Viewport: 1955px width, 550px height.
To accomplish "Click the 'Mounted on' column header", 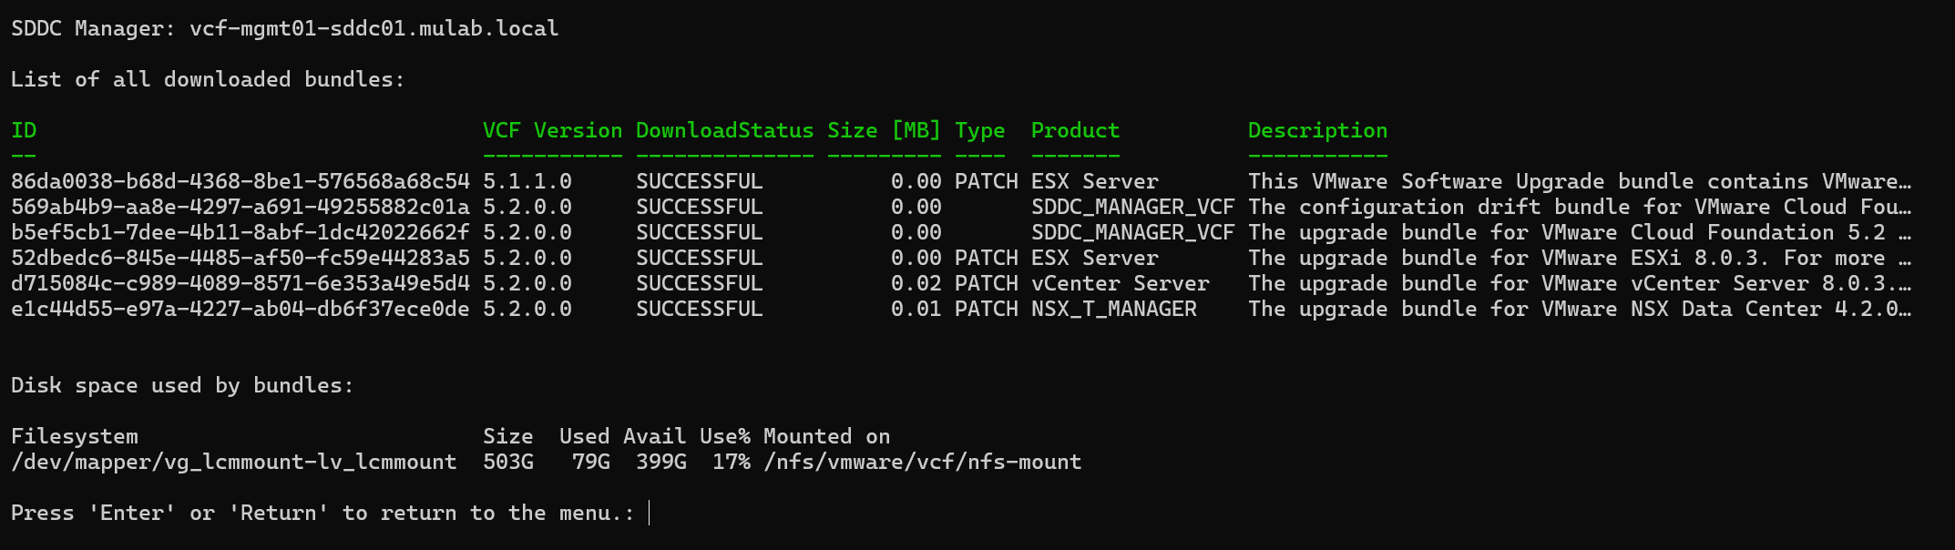I will 826,436.
